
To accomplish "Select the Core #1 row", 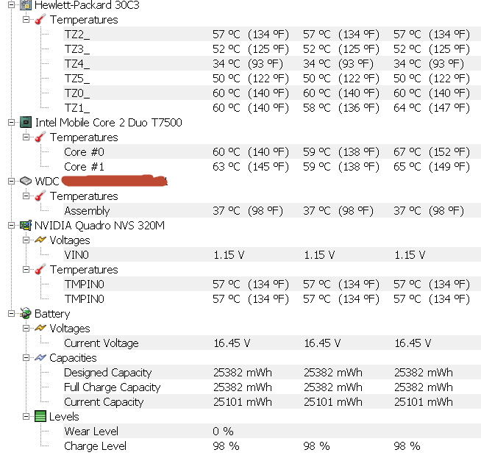I will pyautogui.click(x=272, y=166).
